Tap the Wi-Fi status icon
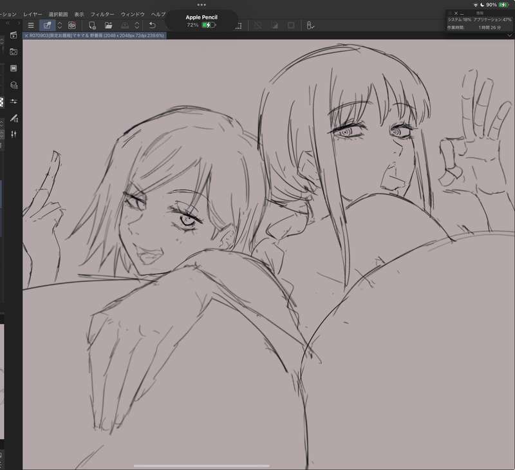 click(476, 5)
